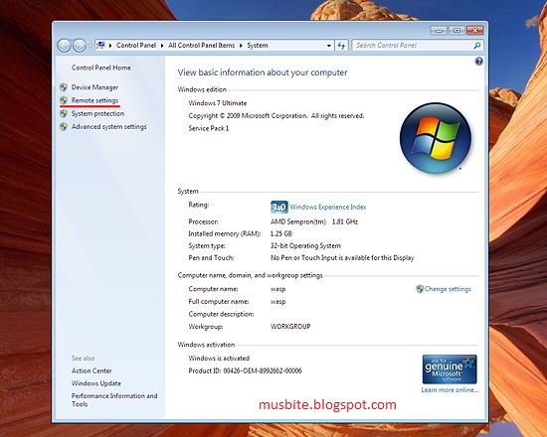
Task: Go to All Control Panel Items breadcrumb
Action: [x=201, y=46]
